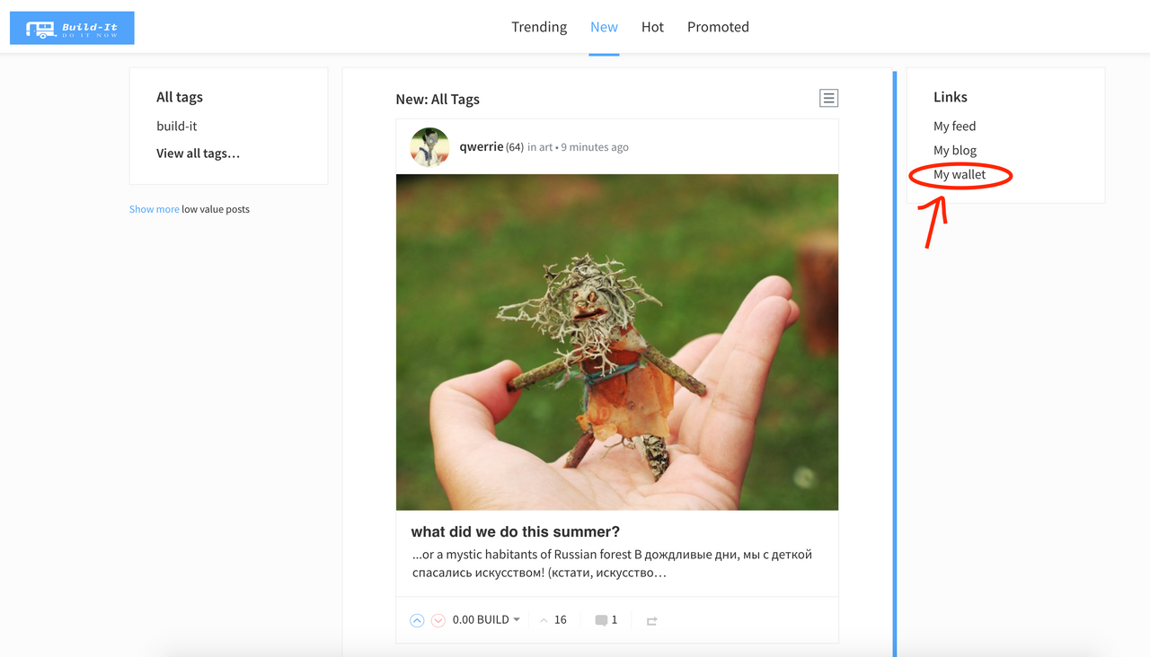
Task: Click the All tags heading
Action: click(180, 97)
